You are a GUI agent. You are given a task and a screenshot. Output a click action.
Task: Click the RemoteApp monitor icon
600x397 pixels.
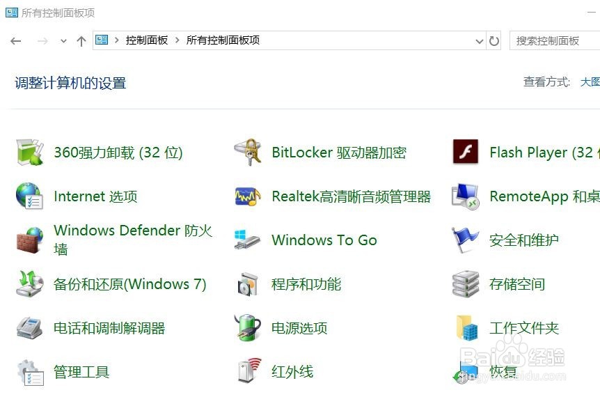pos(465,196)
